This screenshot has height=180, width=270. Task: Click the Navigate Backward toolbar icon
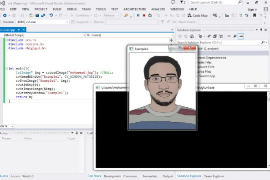click(5, 15)
